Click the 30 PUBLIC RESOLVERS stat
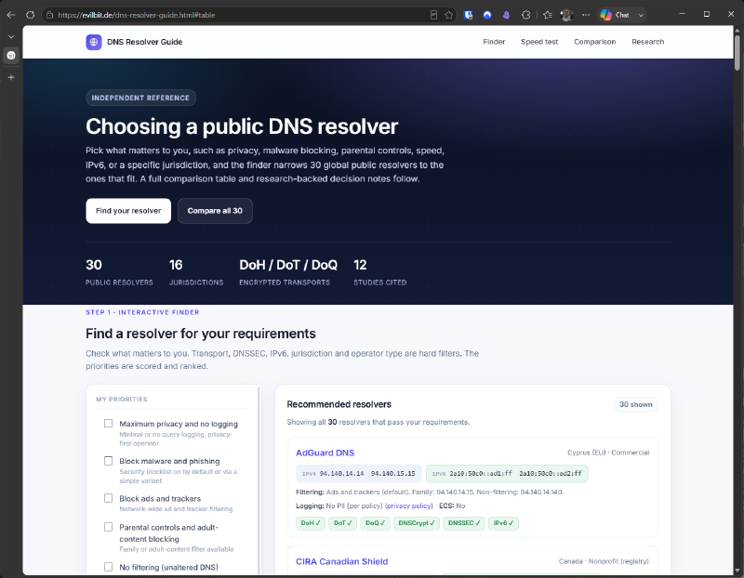The height and width of the screenshot is (578, 744). click(x=119, y=271)
